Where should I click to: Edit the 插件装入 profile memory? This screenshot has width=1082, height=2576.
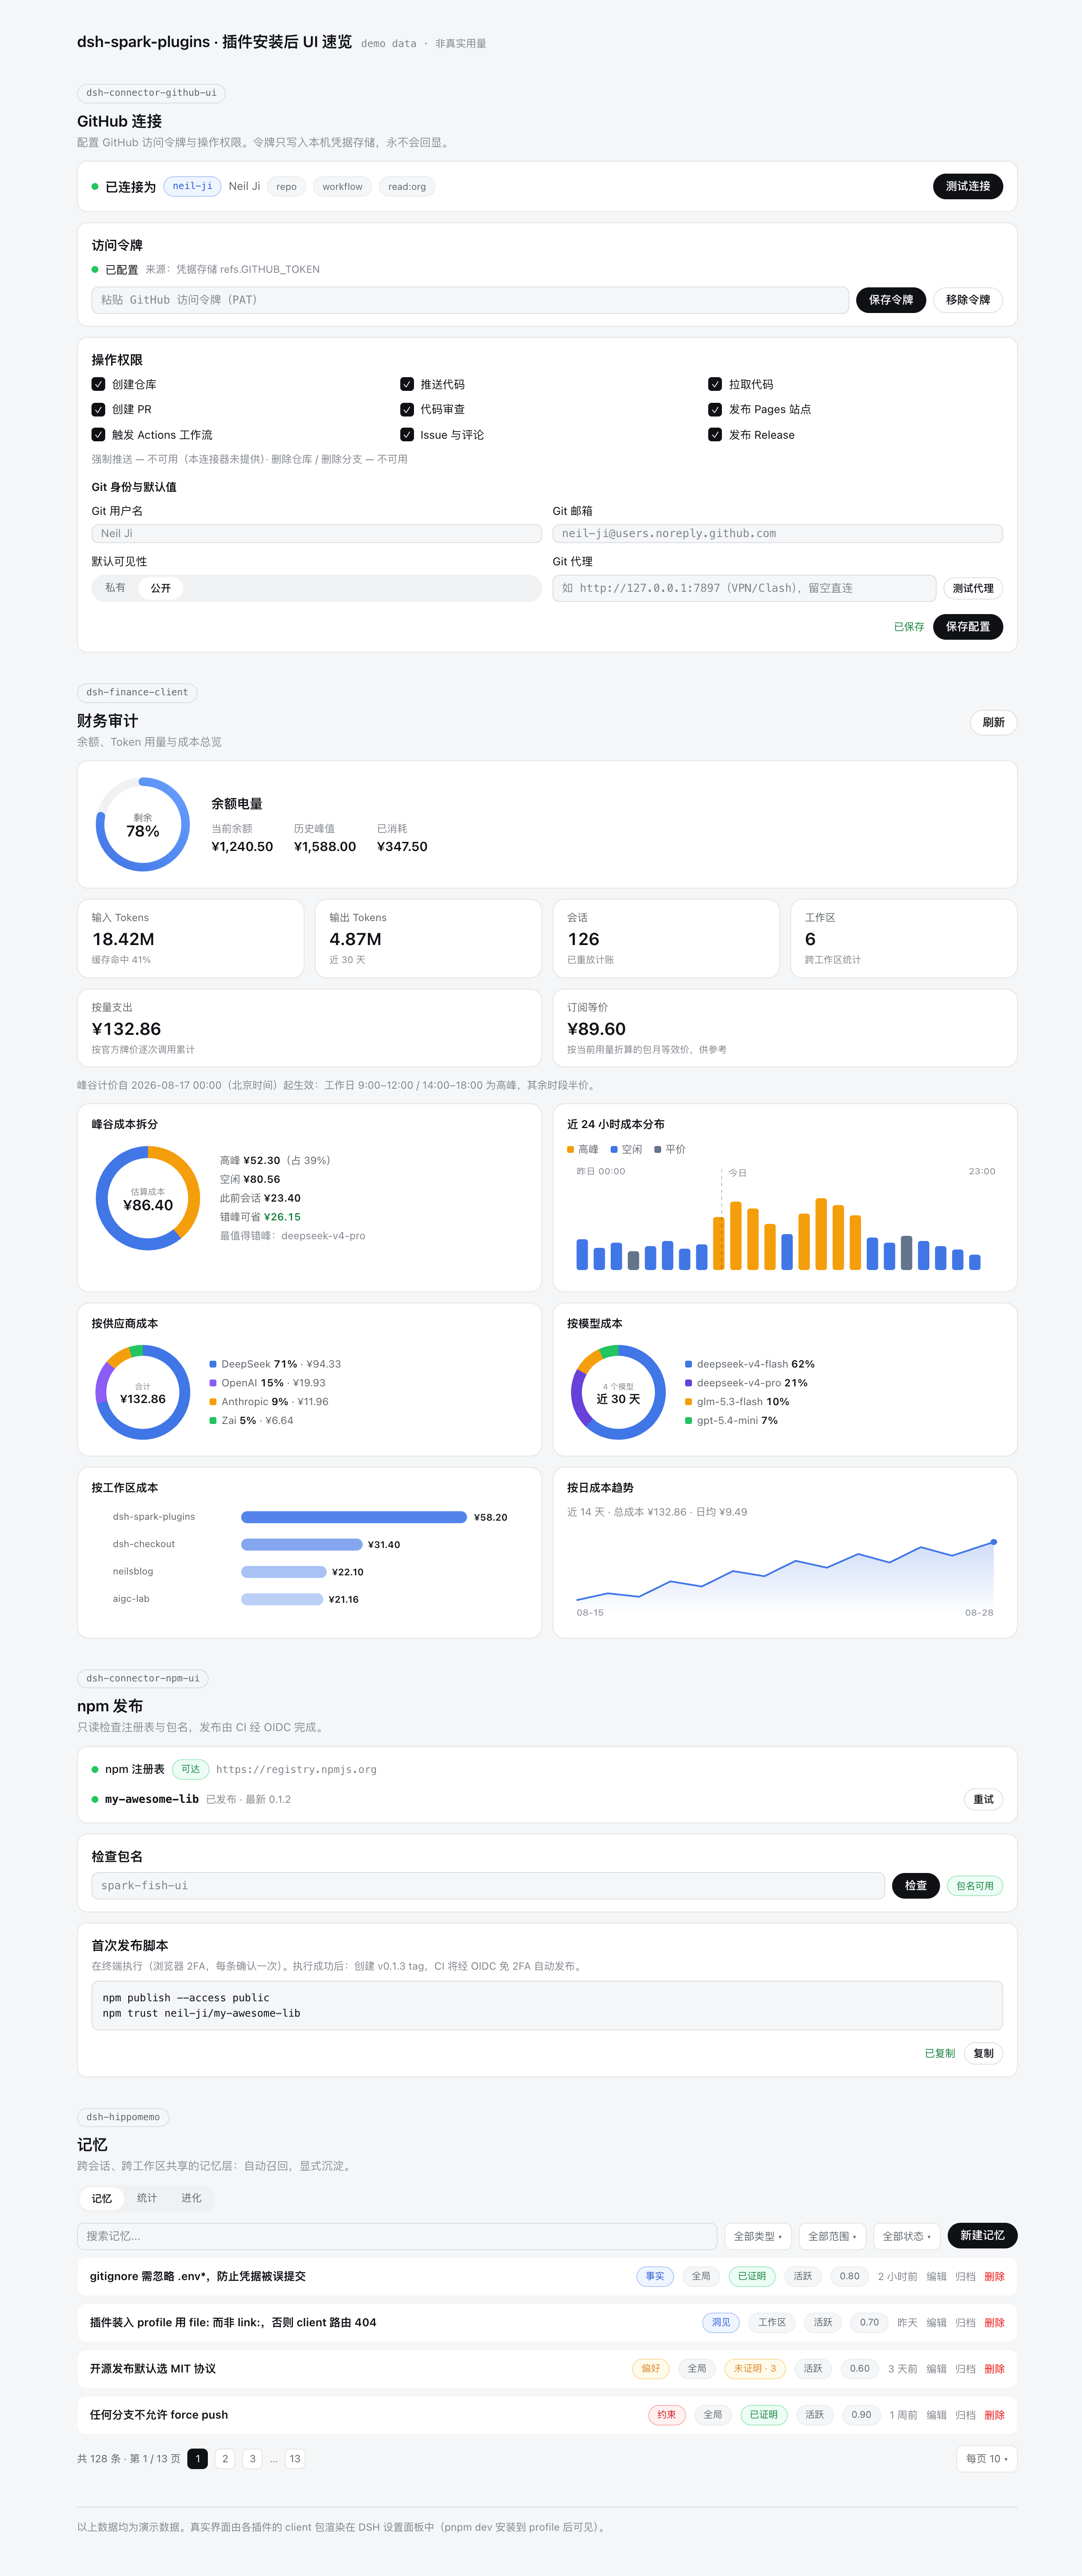pos(936,2323)
